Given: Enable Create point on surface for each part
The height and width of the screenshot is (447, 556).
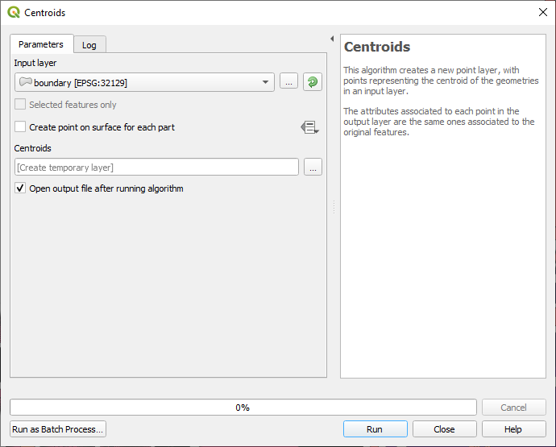Looking at the screenshot, I should [20, 127].
